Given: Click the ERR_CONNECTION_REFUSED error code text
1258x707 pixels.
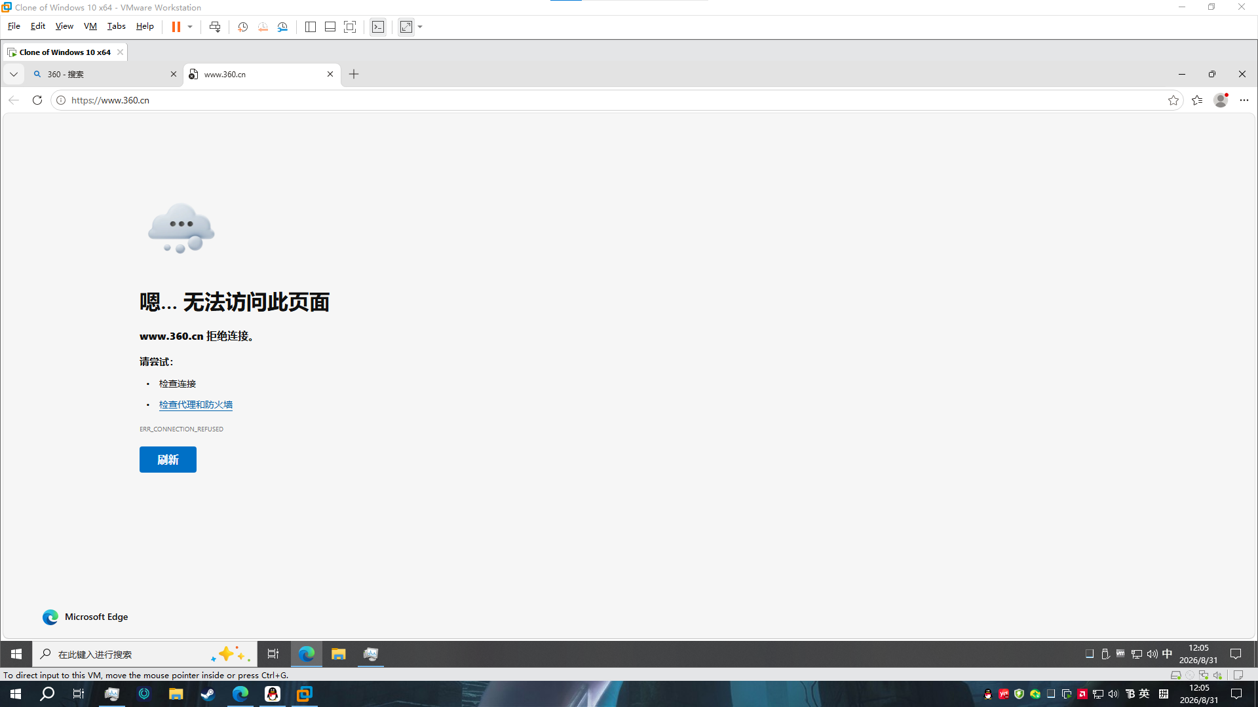Looking at the screenshot, I should 181,429.
